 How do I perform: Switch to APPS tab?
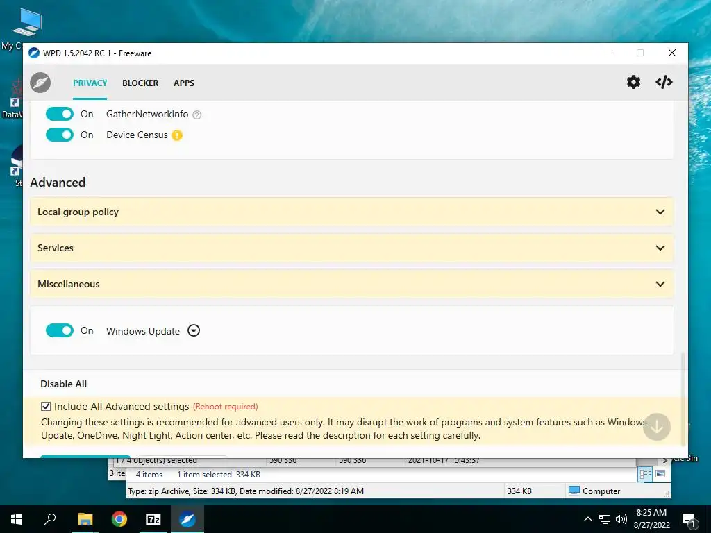click(183, 83)
